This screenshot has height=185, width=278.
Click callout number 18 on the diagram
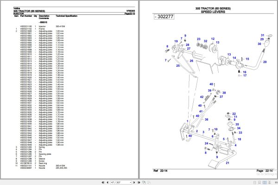(x=240, y=139)
